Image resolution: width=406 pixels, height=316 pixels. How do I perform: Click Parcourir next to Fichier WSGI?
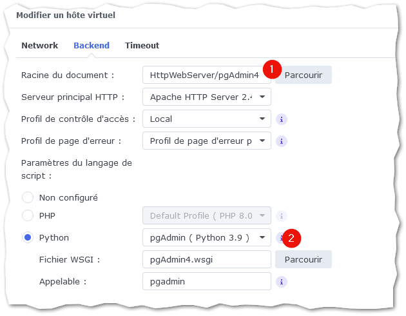pyautogui.click(x=303, y=259)
